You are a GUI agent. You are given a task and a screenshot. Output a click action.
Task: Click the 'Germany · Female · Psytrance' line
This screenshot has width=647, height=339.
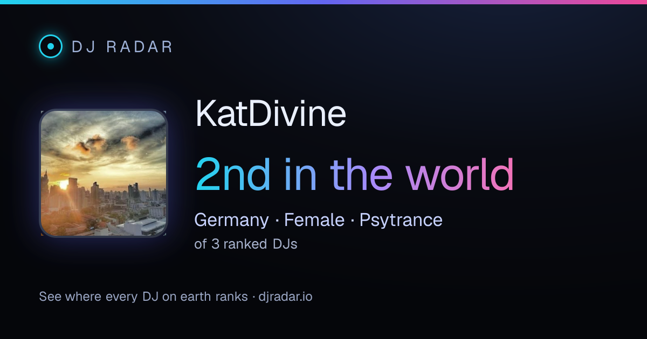tap(318, 220)
